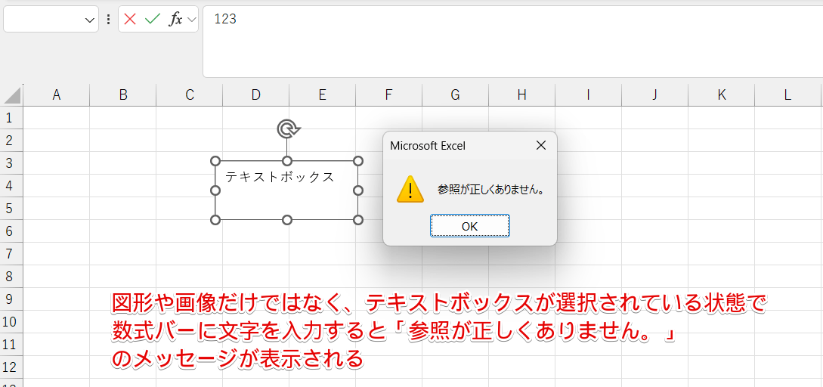The image size is (823, 387).
Task: Click the bottom-left resize handle of the text box
Action: click(215, 219)
